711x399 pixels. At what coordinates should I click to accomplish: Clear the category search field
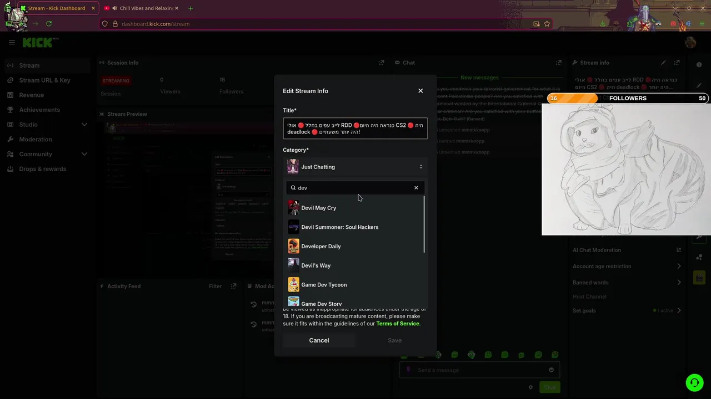point(416,188)
